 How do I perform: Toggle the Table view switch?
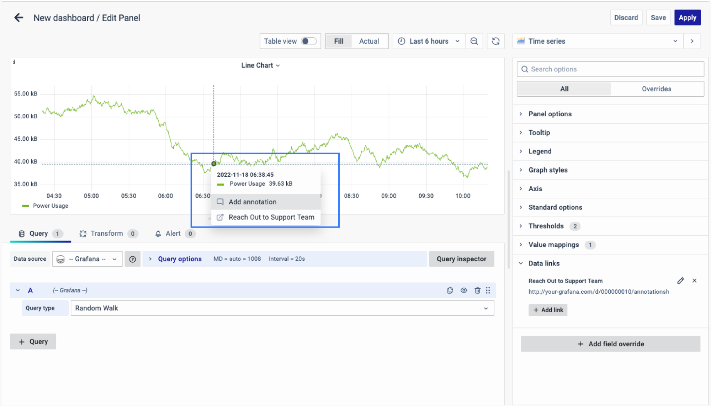click(x=308, y=41)
